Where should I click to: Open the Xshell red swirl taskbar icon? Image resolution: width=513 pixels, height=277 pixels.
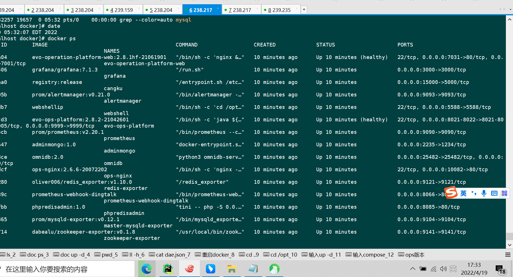click(x=189, y=268)
